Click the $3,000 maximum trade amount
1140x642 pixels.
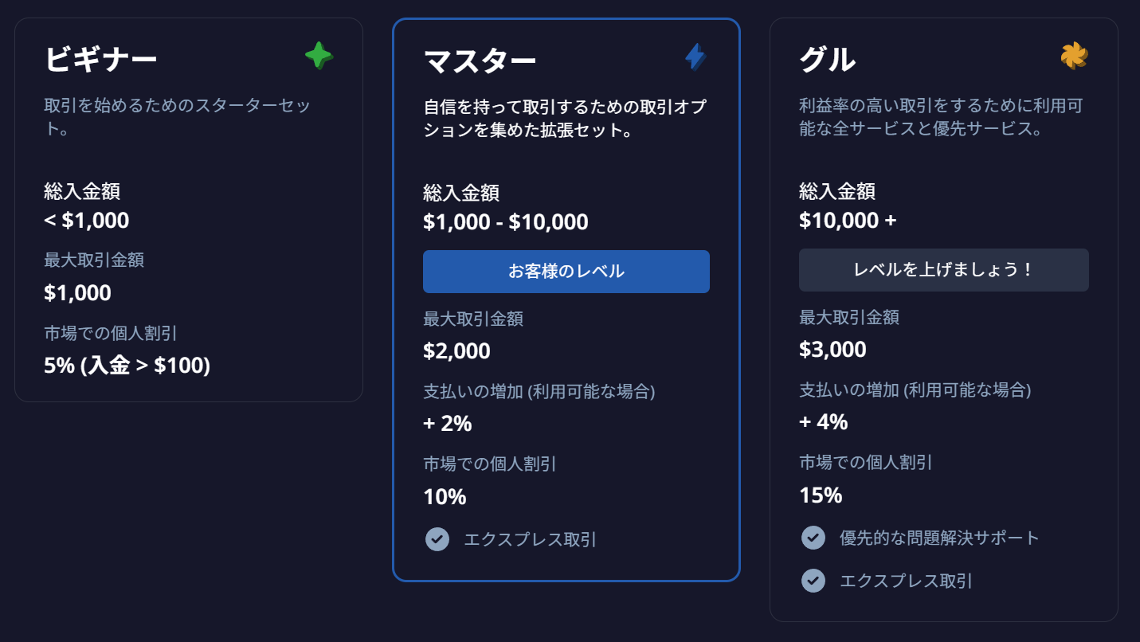pos(832,350)
